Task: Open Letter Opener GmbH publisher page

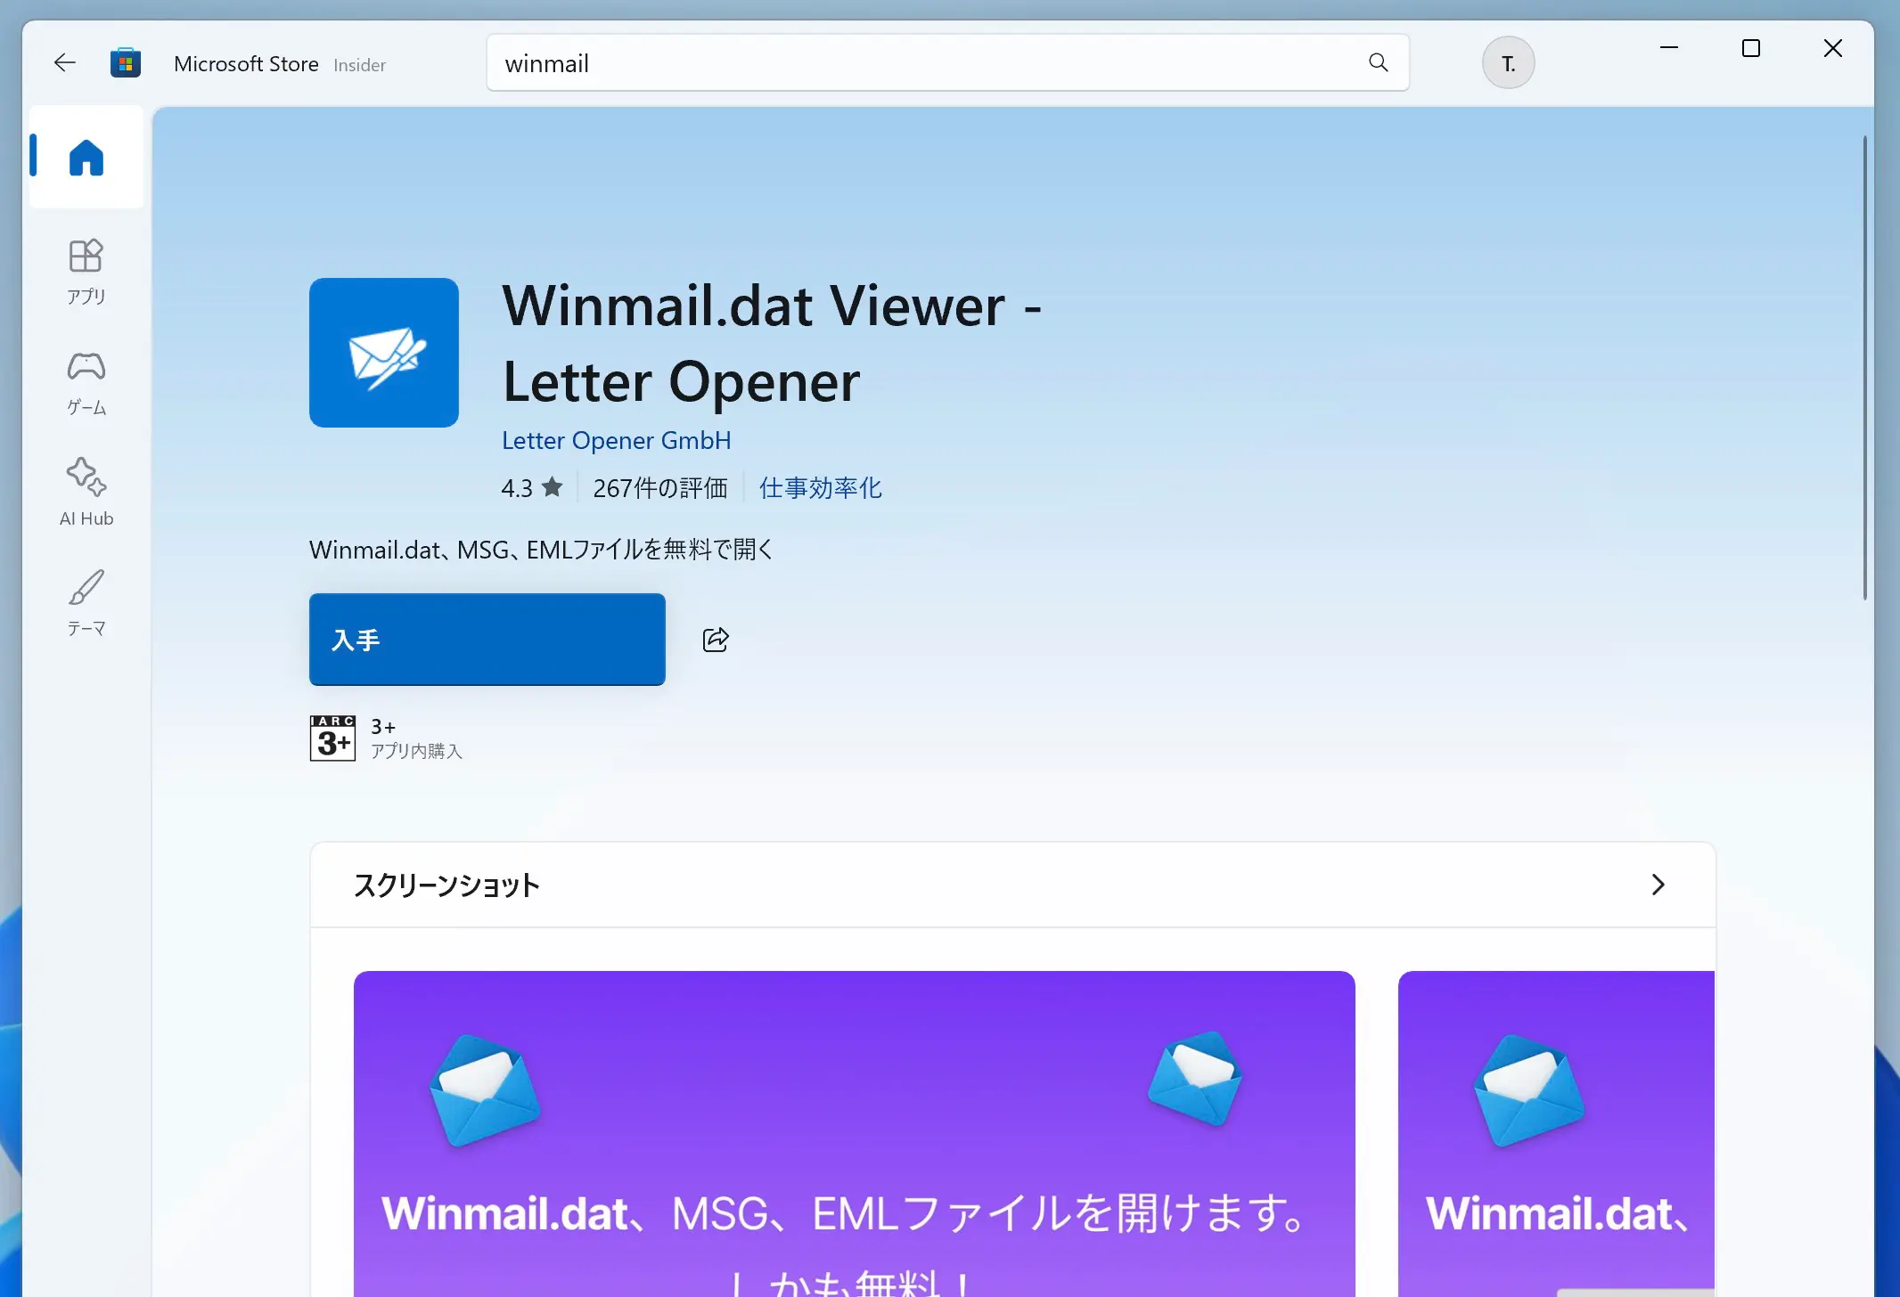Action: 616,440
